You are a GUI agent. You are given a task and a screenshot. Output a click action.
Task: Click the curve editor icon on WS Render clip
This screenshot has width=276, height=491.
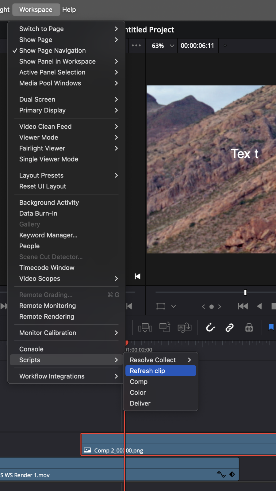click(221, 474)
